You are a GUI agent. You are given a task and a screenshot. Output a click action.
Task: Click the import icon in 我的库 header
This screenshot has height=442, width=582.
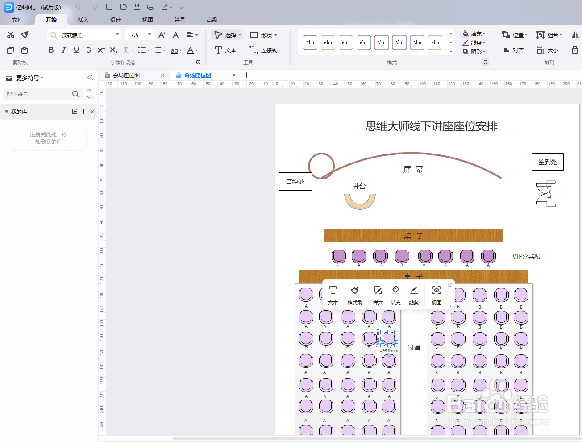click(x=75, y=112)
